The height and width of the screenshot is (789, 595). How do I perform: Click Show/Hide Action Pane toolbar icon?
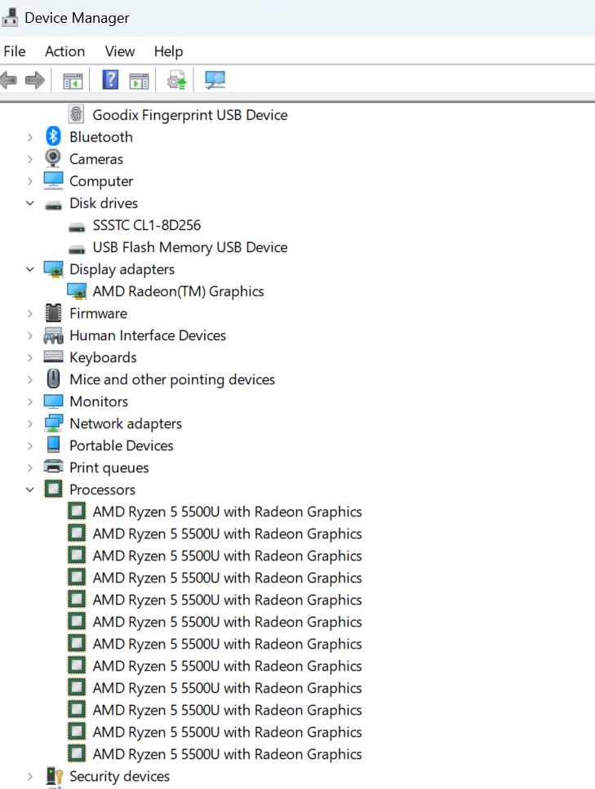click(139, 80)
